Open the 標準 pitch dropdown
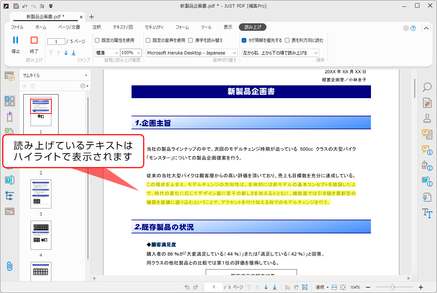 pyautogui.click(x=107, y=53)
